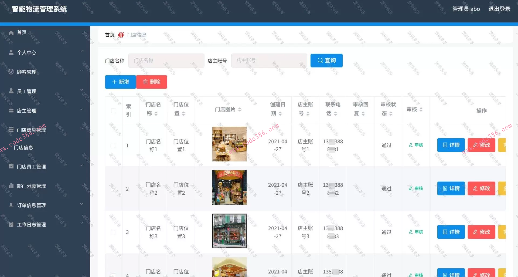Expand the 订单信息管理 menu chevron

tap(82, 204)
